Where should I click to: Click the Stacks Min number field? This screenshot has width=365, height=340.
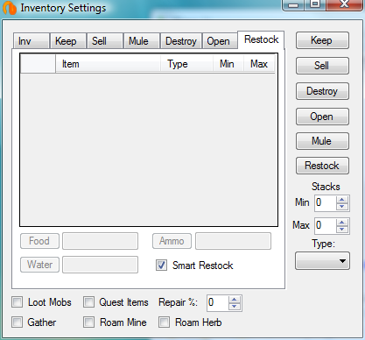(326, 202)
